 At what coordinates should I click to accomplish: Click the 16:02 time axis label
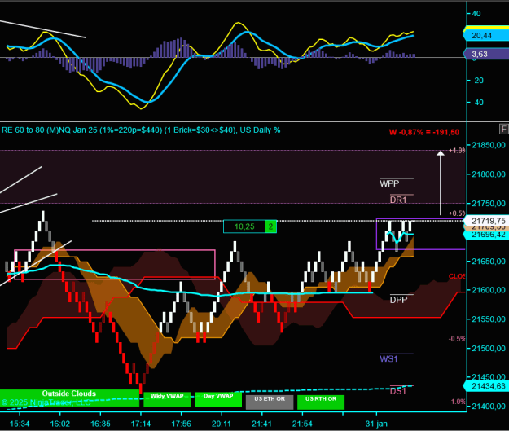[60, 424]
